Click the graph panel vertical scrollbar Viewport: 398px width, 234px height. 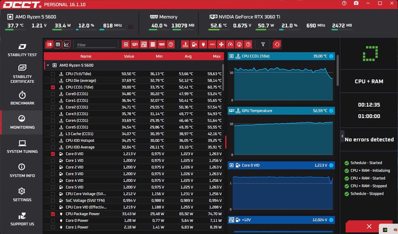point(338,71)
